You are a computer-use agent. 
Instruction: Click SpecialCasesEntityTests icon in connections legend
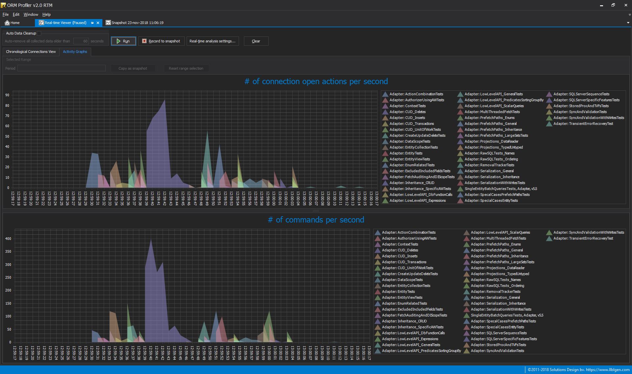[460, 200]
